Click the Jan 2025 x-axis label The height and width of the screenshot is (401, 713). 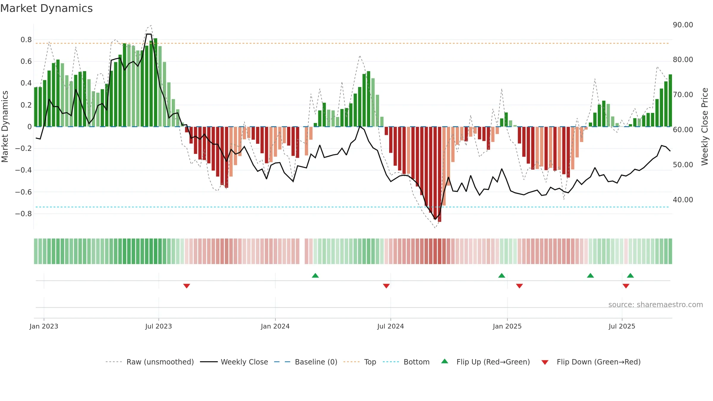pyautogui.click(x=507, y=326)
